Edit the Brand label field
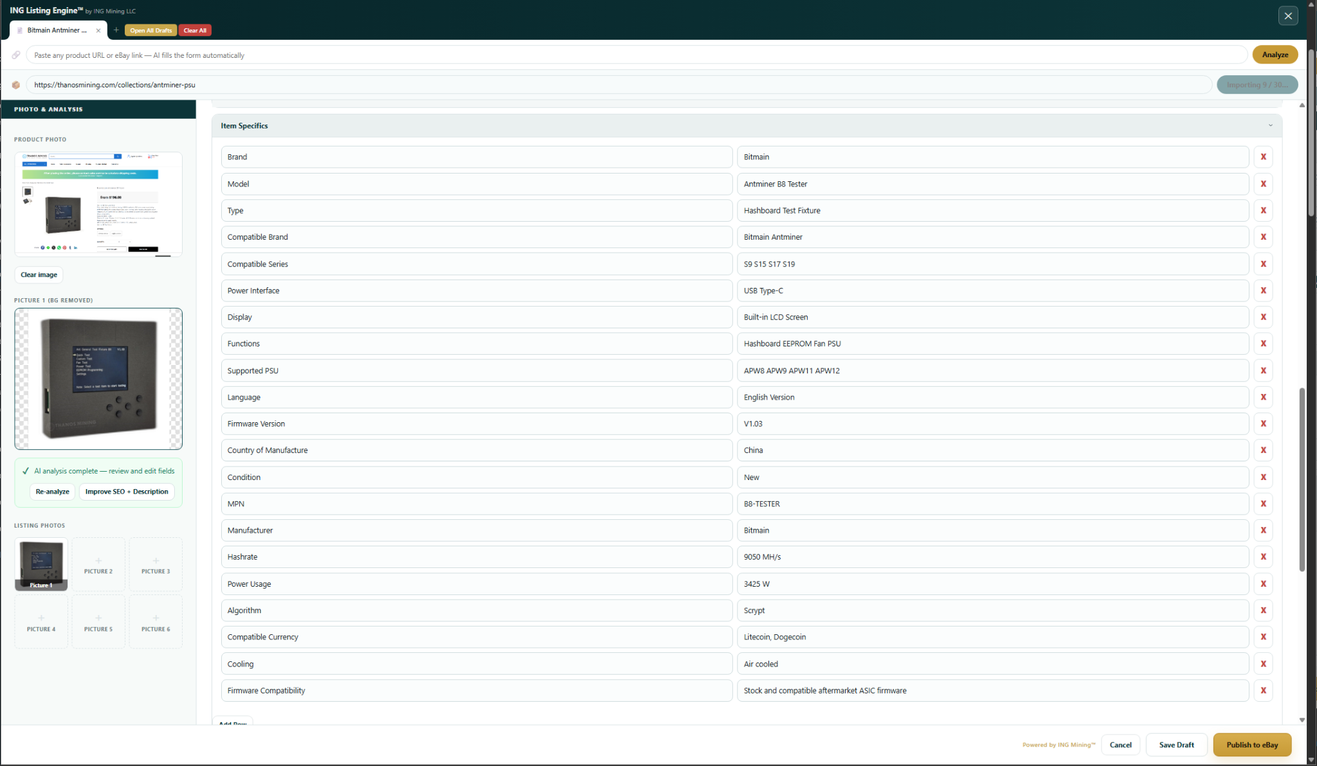The width and height of the screenshot is (1317, 766). [x=477, y=157]
